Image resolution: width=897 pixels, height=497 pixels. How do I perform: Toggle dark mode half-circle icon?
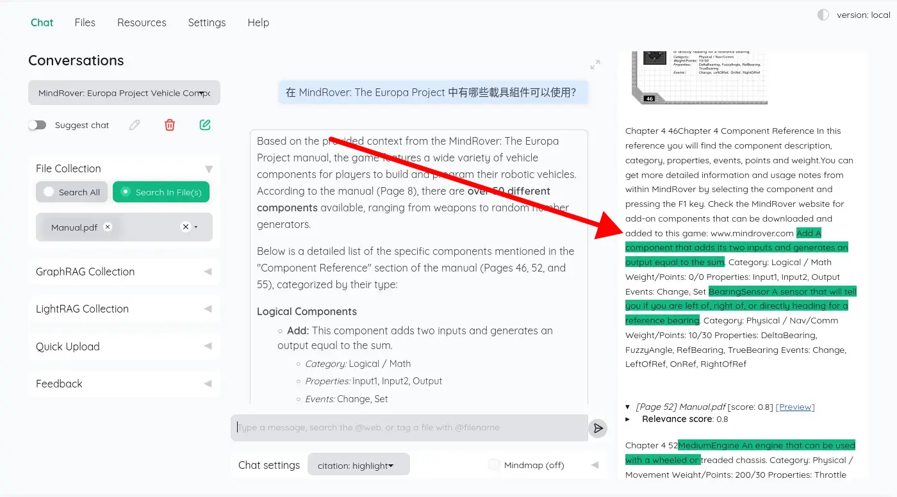823,15
